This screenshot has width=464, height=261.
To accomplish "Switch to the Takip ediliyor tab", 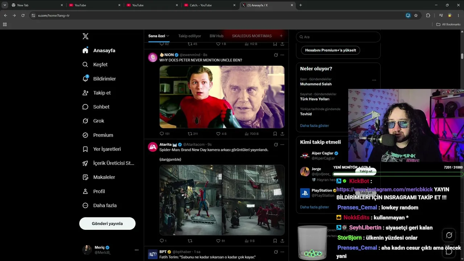I will (190, 36).
